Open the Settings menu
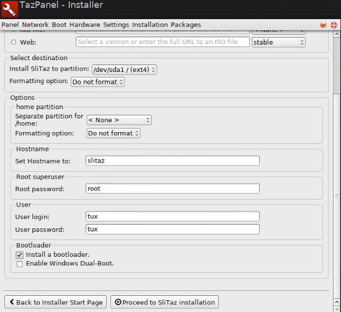This screenshot has height=312, width=341. (x=116, y=25)
